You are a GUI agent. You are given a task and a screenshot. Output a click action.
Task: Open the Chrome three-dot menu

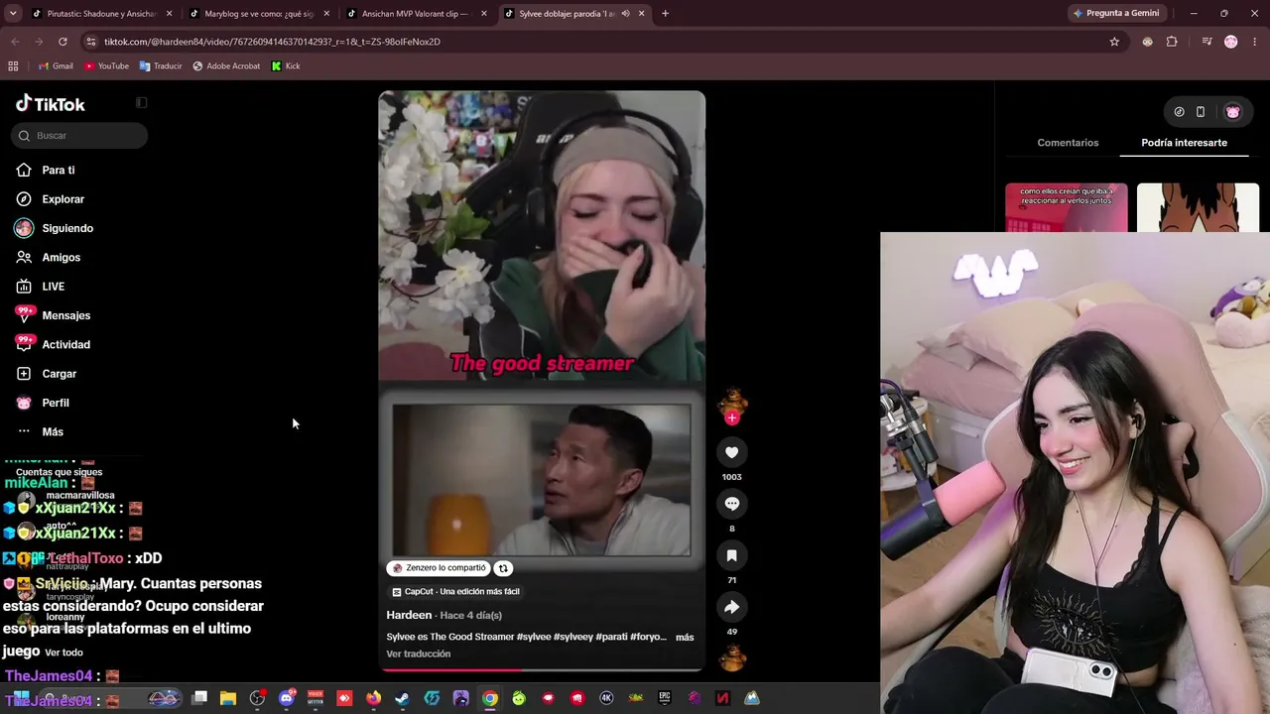pos(1254,42)
